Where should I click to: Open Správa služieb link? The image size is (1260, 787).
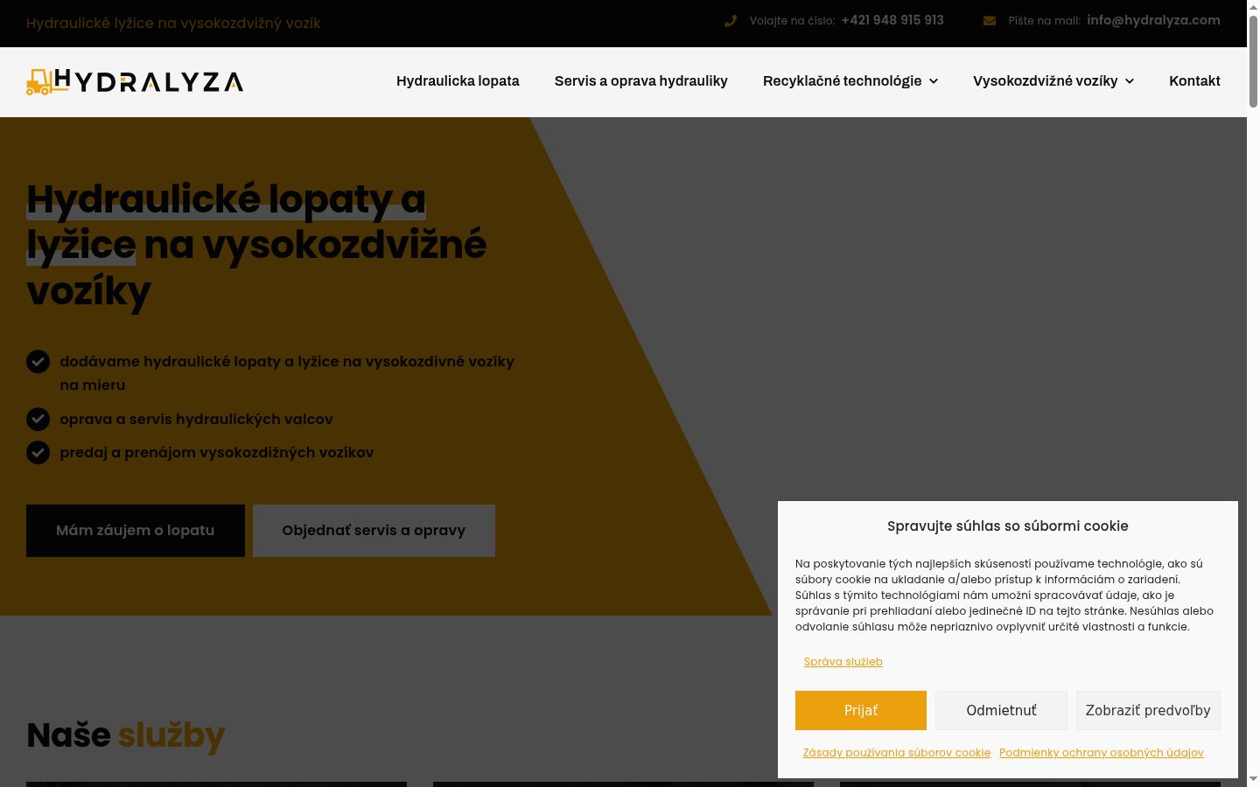click(x=843, y=662)
